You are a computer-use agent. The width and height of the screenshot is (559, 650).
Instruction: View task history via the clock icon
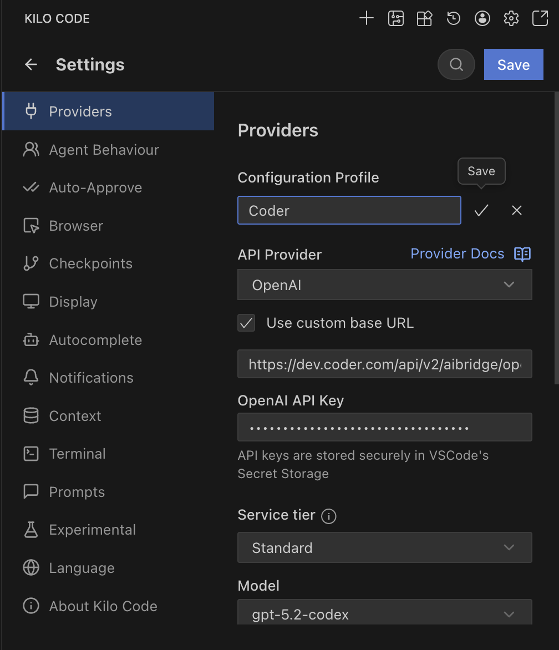pos(453,18)
